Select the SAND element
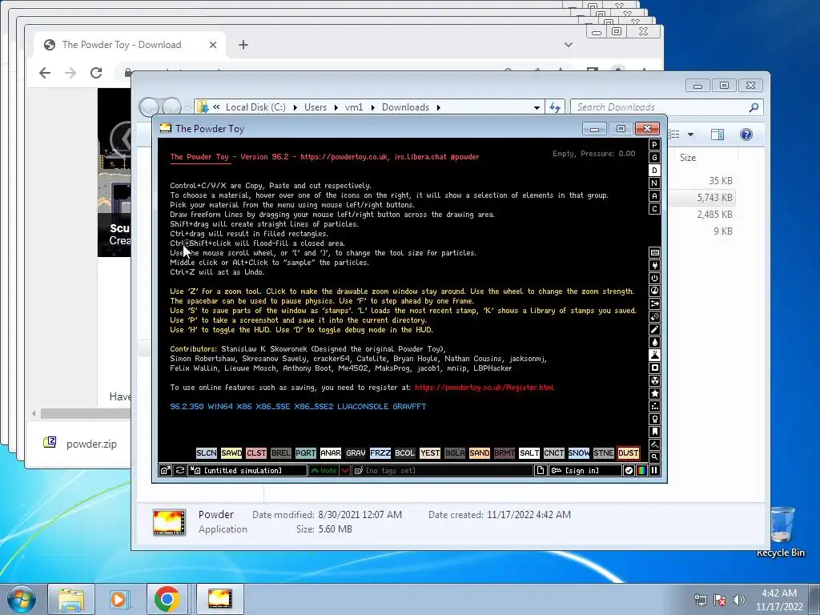Viewport: 820px width, 615px height. click(x=479, y=453)
